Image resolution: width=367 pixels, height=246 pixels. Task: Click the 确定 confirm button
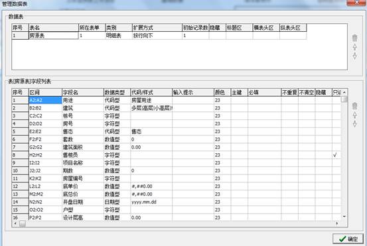click(x=348, y=239)
